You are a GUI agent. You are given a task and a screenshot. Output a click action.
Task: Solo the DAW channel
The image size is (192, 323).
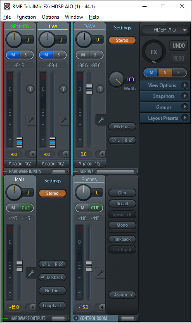[x=95, y=55]
